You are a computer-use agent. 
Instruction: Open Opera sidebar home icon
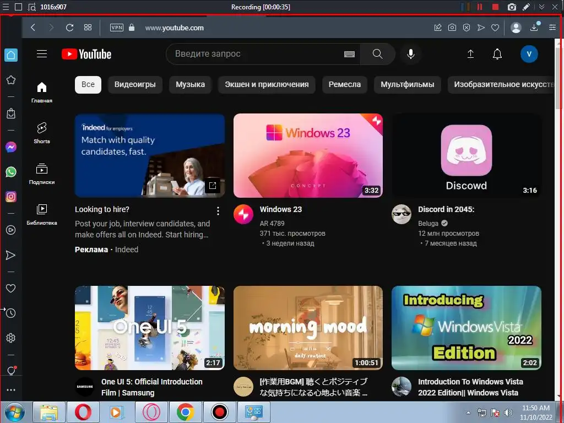click(x=11, y=55)
